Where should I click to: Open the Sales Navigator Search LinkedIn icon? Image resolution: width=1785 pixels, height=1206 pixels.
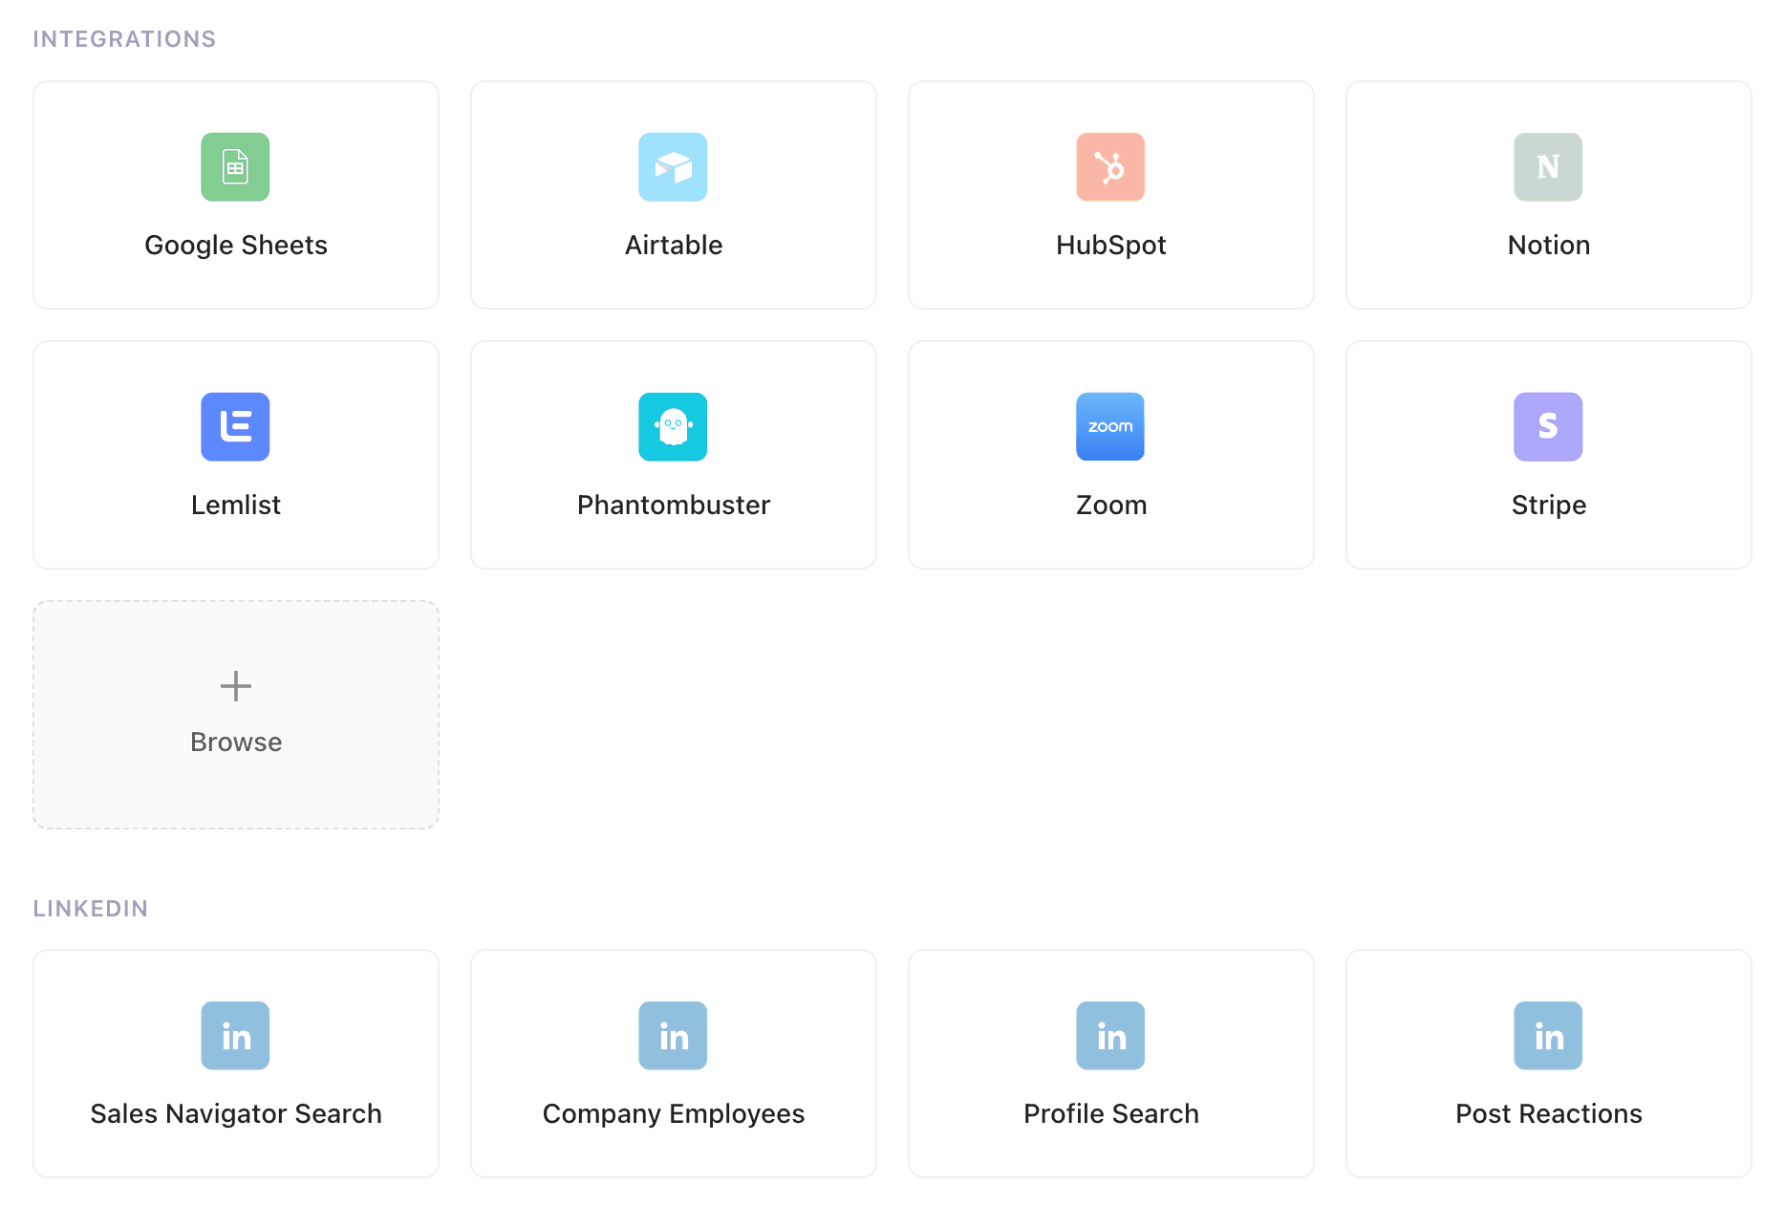coord(235,1036)
